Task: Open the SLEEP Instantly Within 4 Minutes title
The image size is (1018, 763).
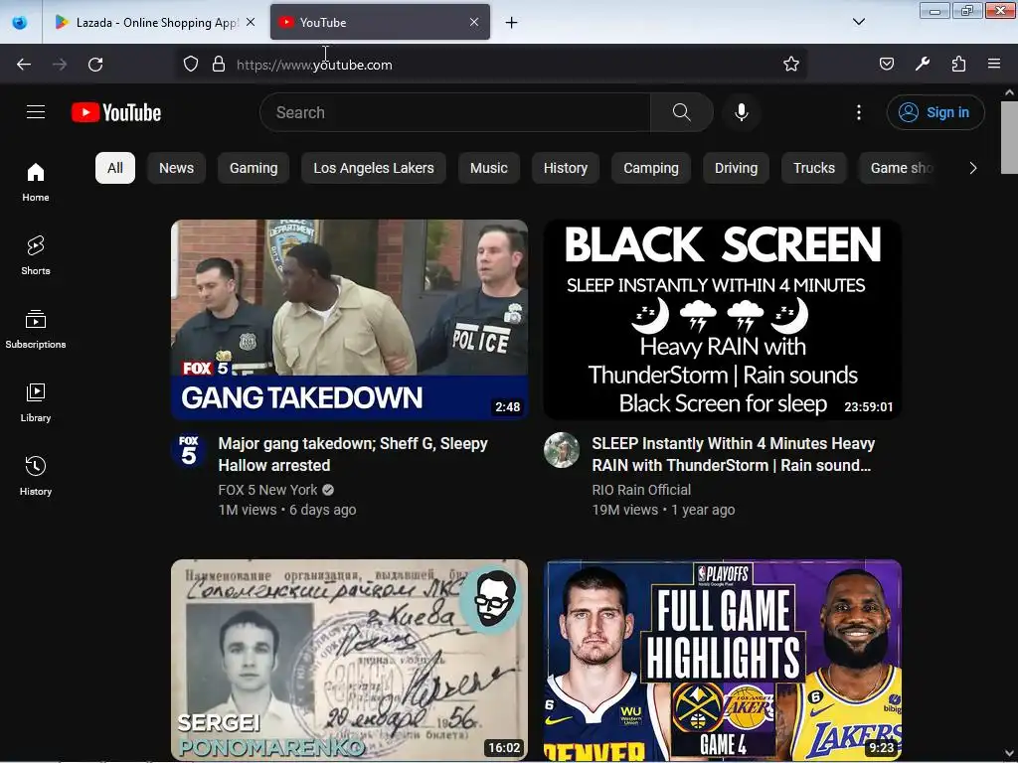Action: [x=733, y=454]
